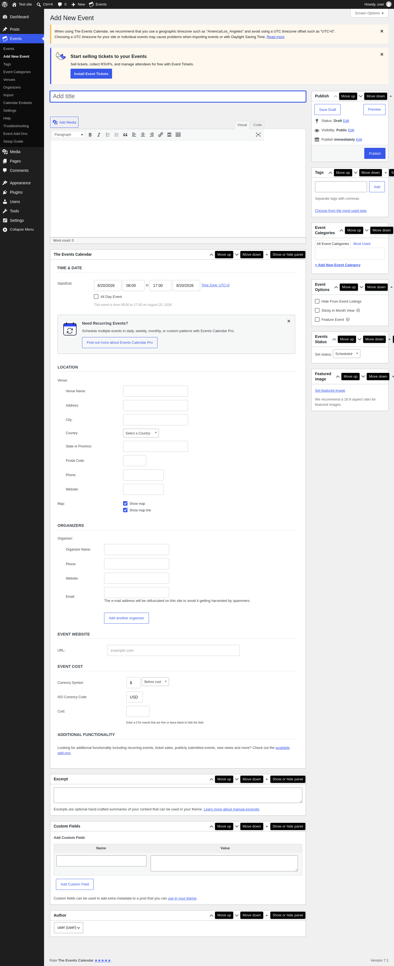Click Install Event Tickets
This screenshot has width=394, height=966.
point(91,74)
